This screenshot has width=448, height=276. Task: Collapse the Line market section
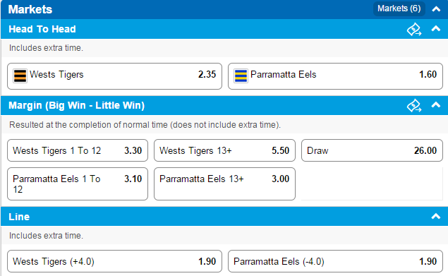pyautogui.click(x=436, y=216)
